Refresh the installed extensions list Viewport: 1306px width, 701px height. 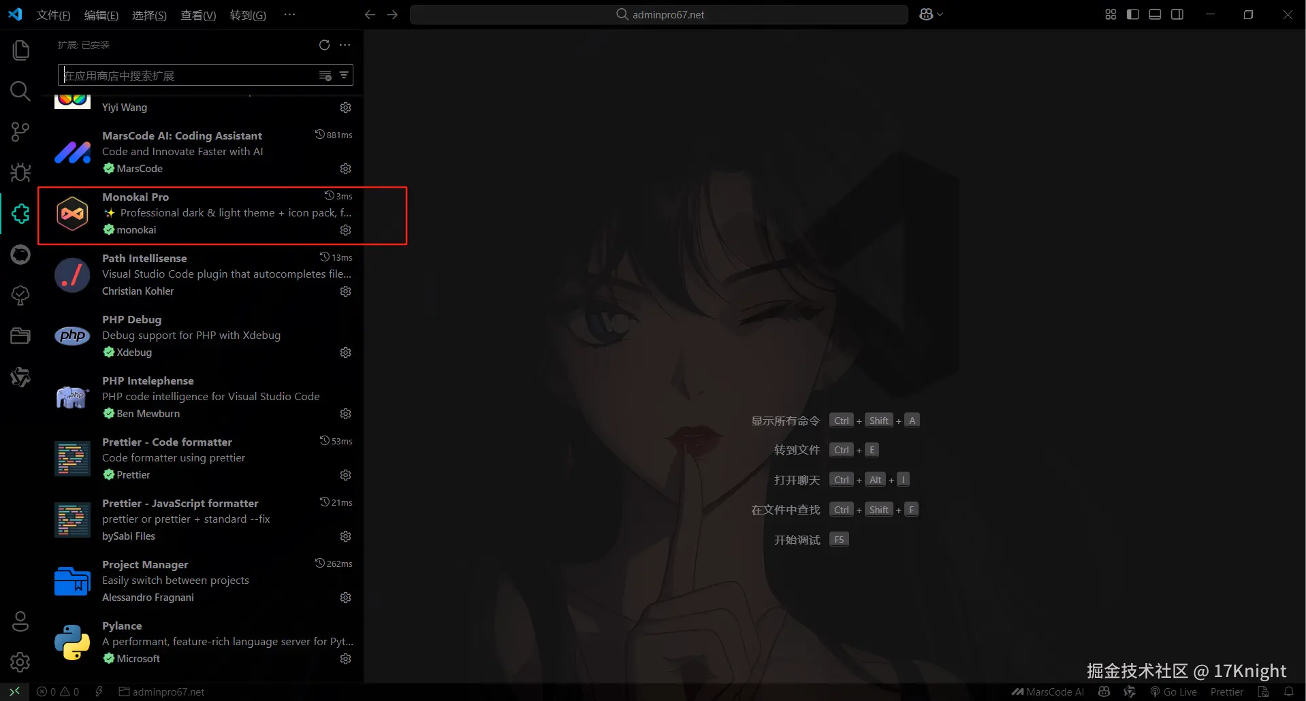[325, 45]
